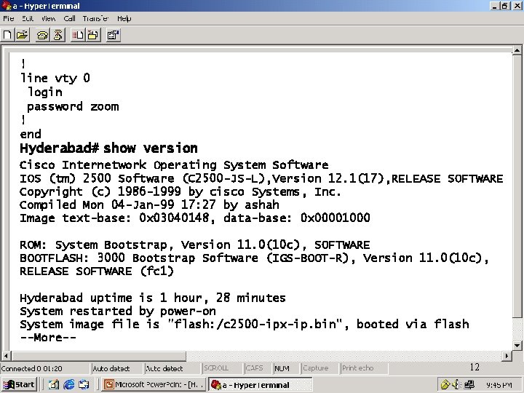This screenshot has width=524, height=393.
Task: Click the Internet Explorer quick launch icon
Action: [69, 385]
